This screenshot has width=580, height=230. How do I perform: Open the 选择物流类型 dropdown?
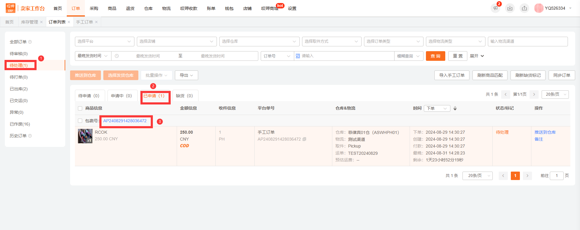[456, 42]
